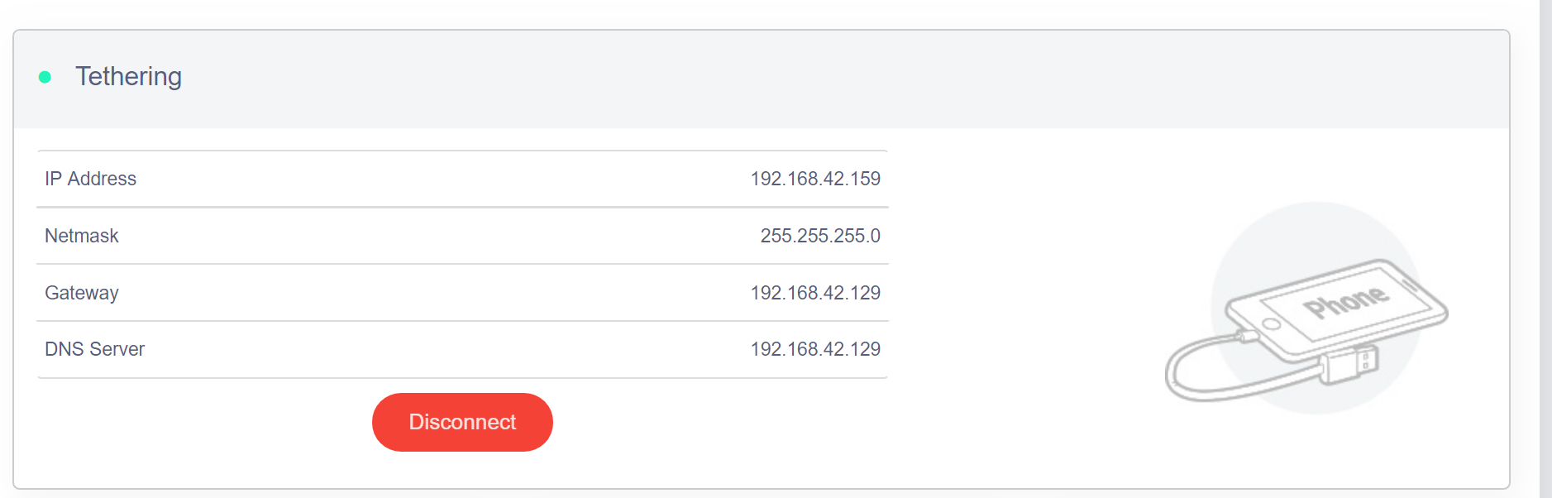Click the IP Address row label
Screen dimensions: 1552x498
90,179
